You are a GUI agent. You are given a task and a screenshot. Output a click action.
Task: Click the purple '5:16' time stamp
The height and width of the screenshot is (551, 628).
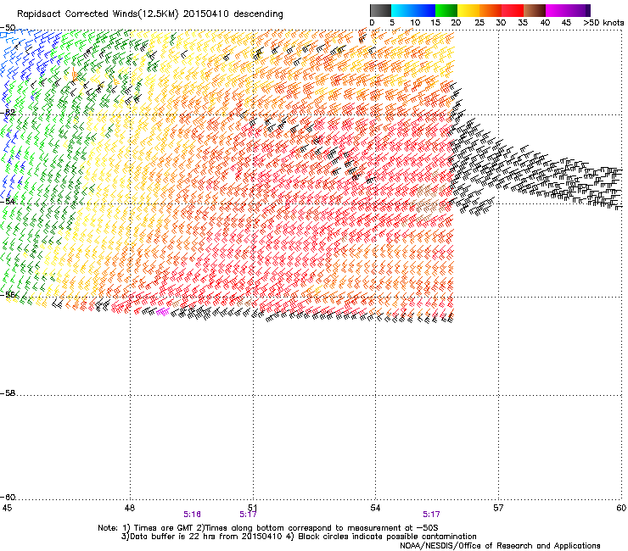pyautogui.click(x=193, y=515)
